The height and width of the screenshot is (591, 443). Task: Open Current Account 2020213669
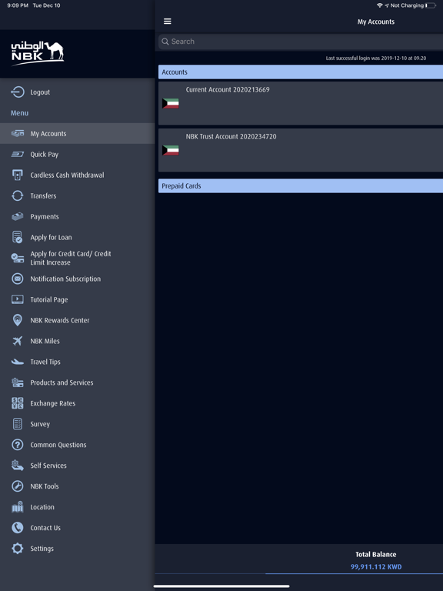pos(301,103)
